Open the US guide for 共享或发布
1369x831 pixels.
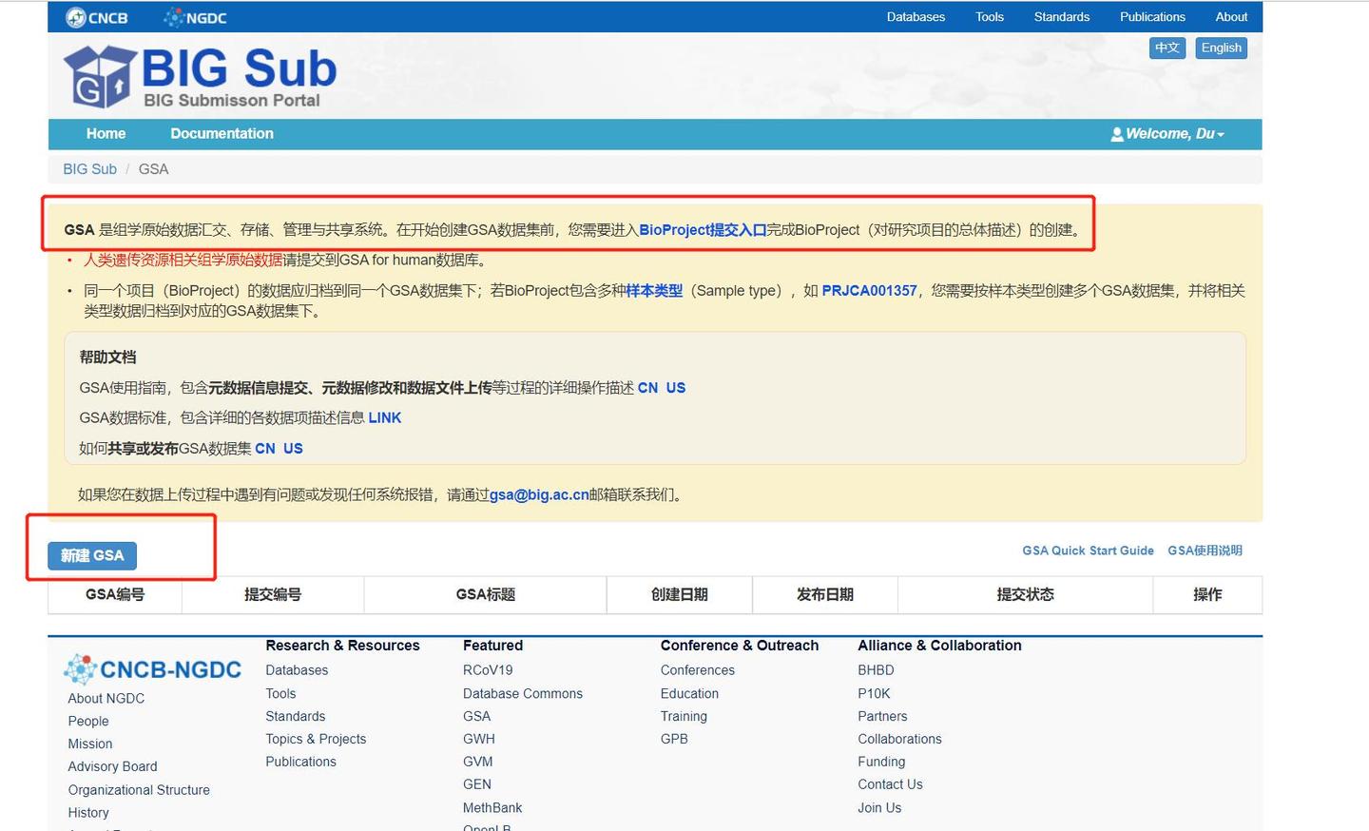point(293,449)
